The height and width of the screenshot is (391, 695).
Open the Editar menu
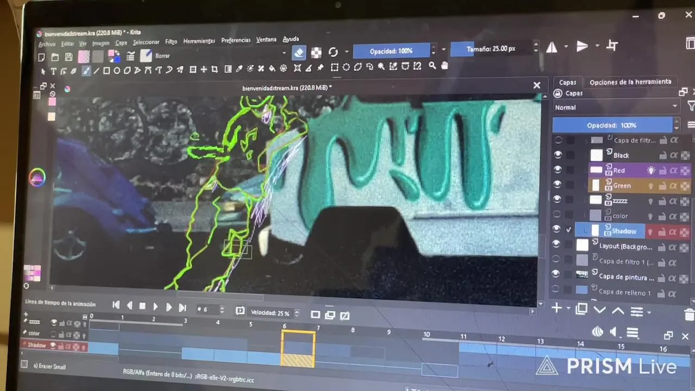[x=67, y=43]
